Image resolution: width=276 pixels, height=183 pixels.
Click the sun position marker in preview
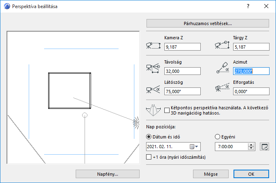coord(136,121)
